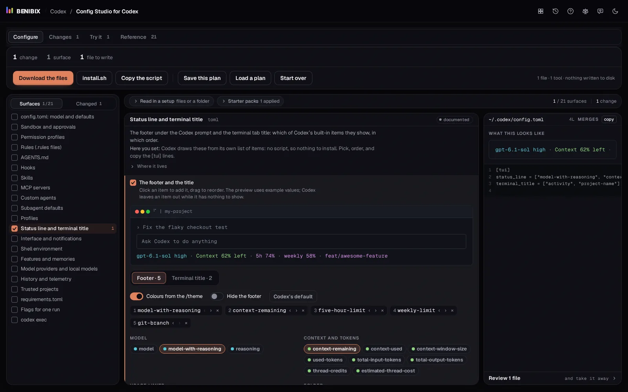Remove weekly-limit item with its x
Screen dimensions: 628x392
(x=452, y=310)
